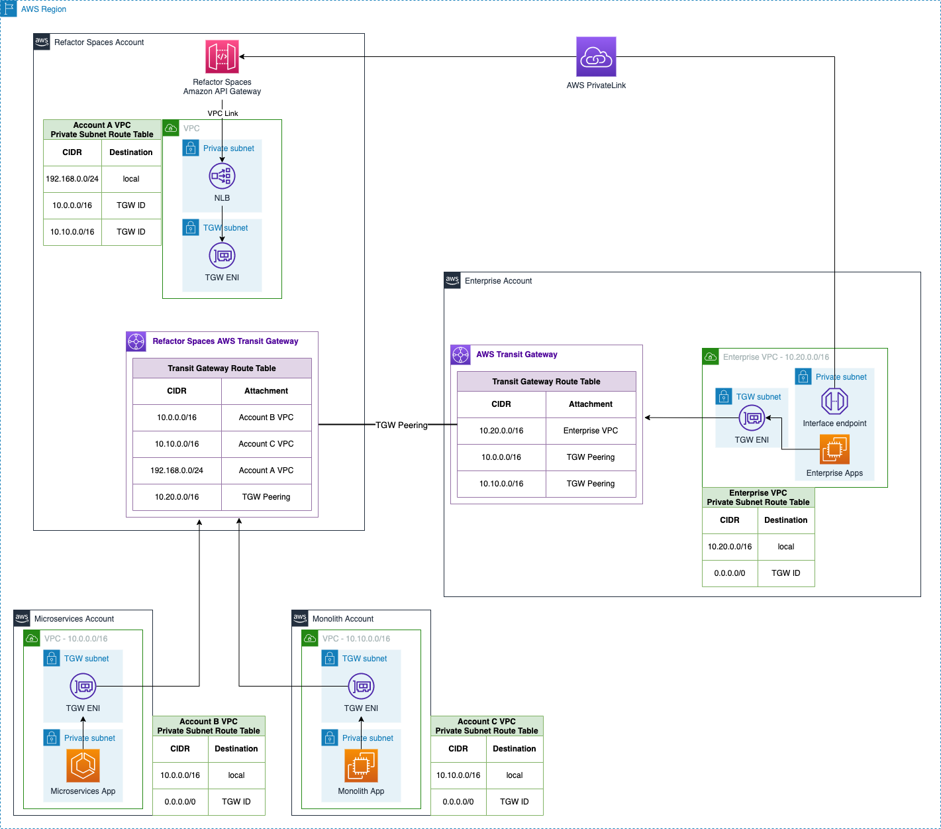
Task: Click the "Enterprise Account" title text
Action: point(499,281)
